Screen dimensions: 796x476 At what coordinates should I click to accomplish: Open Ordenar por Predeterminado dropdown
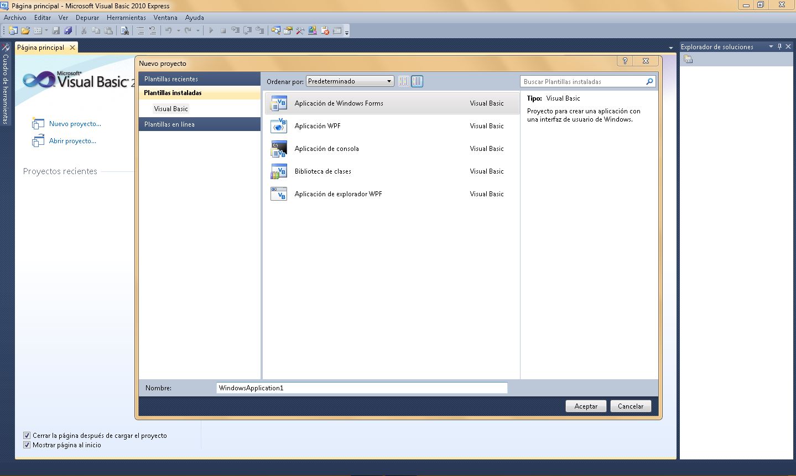[x=350, y=81]
